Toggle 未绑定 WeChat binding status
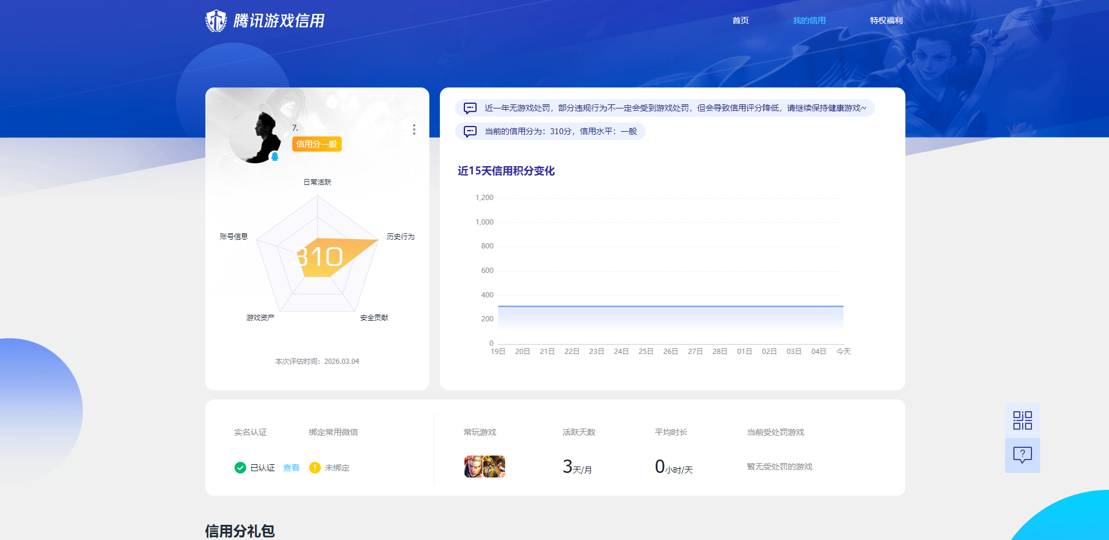This screenshot has height=540, width=1109. coord(336,467)
